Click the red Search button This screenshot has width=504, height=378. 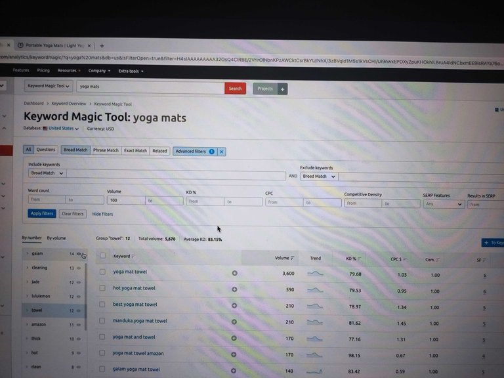pyautogui.click(x=235, y=89)
